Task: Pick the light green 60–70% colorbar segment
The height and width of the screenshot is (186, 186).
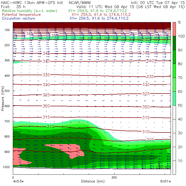Action: coord(174,84)
